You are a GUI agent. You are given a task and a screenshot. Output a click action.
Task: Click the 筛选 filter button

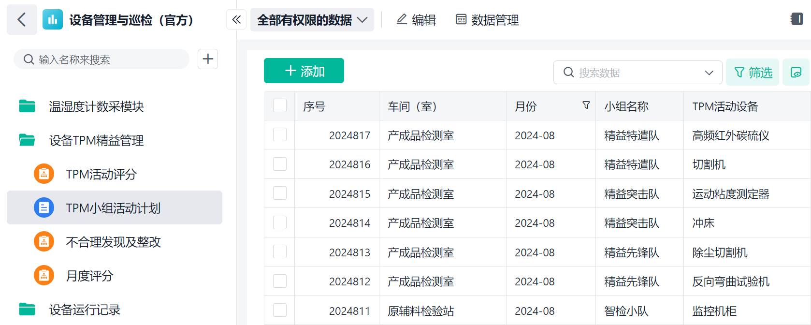point(753,73)
